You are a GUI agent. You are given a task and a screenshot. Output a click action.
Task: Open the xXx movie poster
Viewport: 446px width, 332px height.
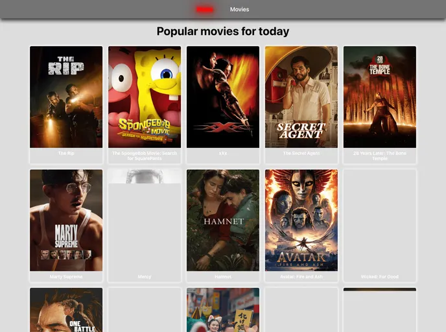pyautogui.click(x=223, y=97)
